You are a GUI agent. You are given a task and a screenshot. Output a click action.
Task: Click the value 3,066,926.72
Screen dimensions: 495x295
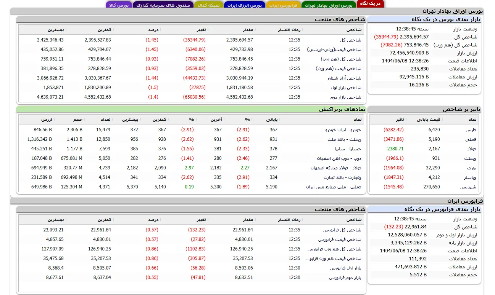click(x=50, y=78)
